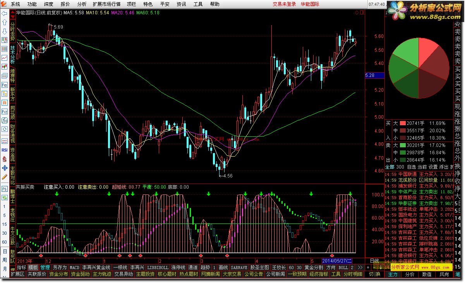Expand more indicators with >> arrow
This screenshot has height=283, width=465.
point(359,268)
